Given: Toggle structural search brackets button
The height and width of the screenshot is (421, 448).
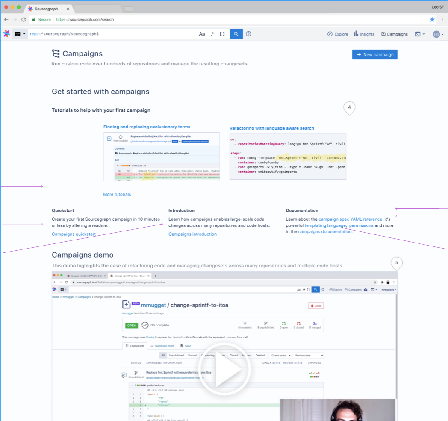Looking at the screenshot, I should (222, 34).
